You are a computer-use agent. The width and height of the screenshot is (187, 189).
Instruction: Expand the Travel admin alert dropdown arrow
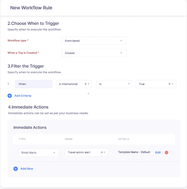point(105,152)
